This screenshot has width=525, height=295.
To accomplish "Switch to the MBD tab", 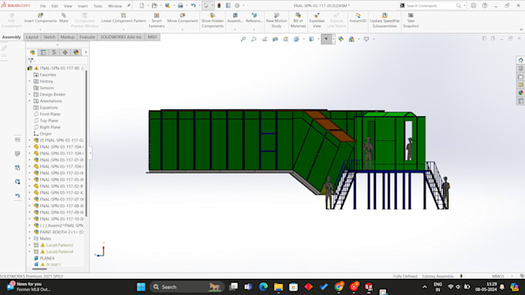I will point(152,37).
